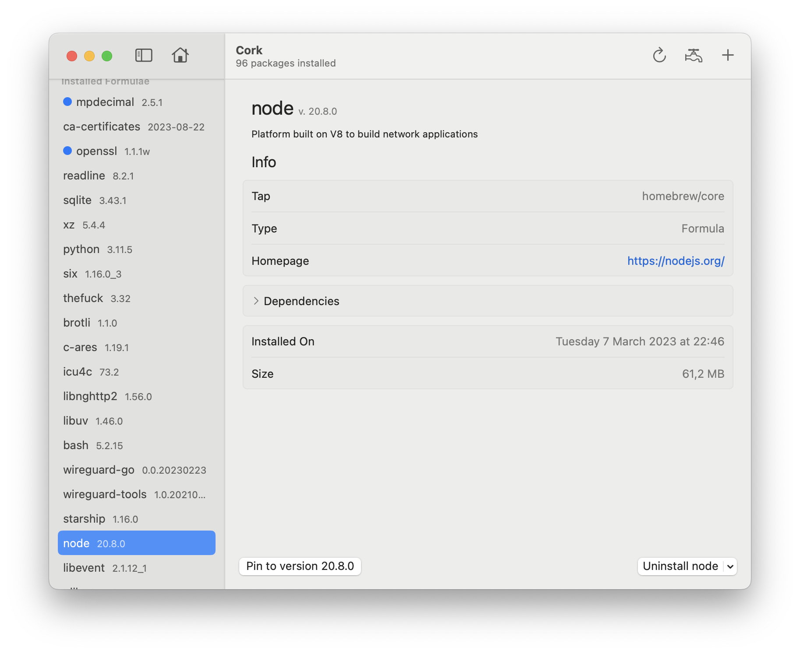Pin node to version 20.8.0

coord(300,566)
